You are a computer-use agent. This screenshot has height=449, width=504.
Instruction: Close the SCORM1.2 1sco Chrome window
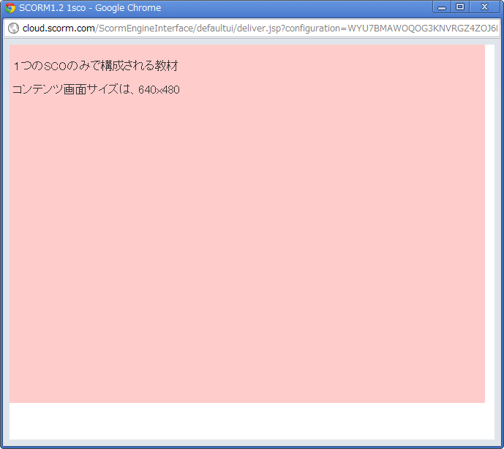click(484, 7)
